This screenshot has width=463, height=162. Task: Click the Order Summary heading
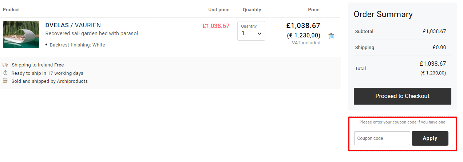(383, 14)
